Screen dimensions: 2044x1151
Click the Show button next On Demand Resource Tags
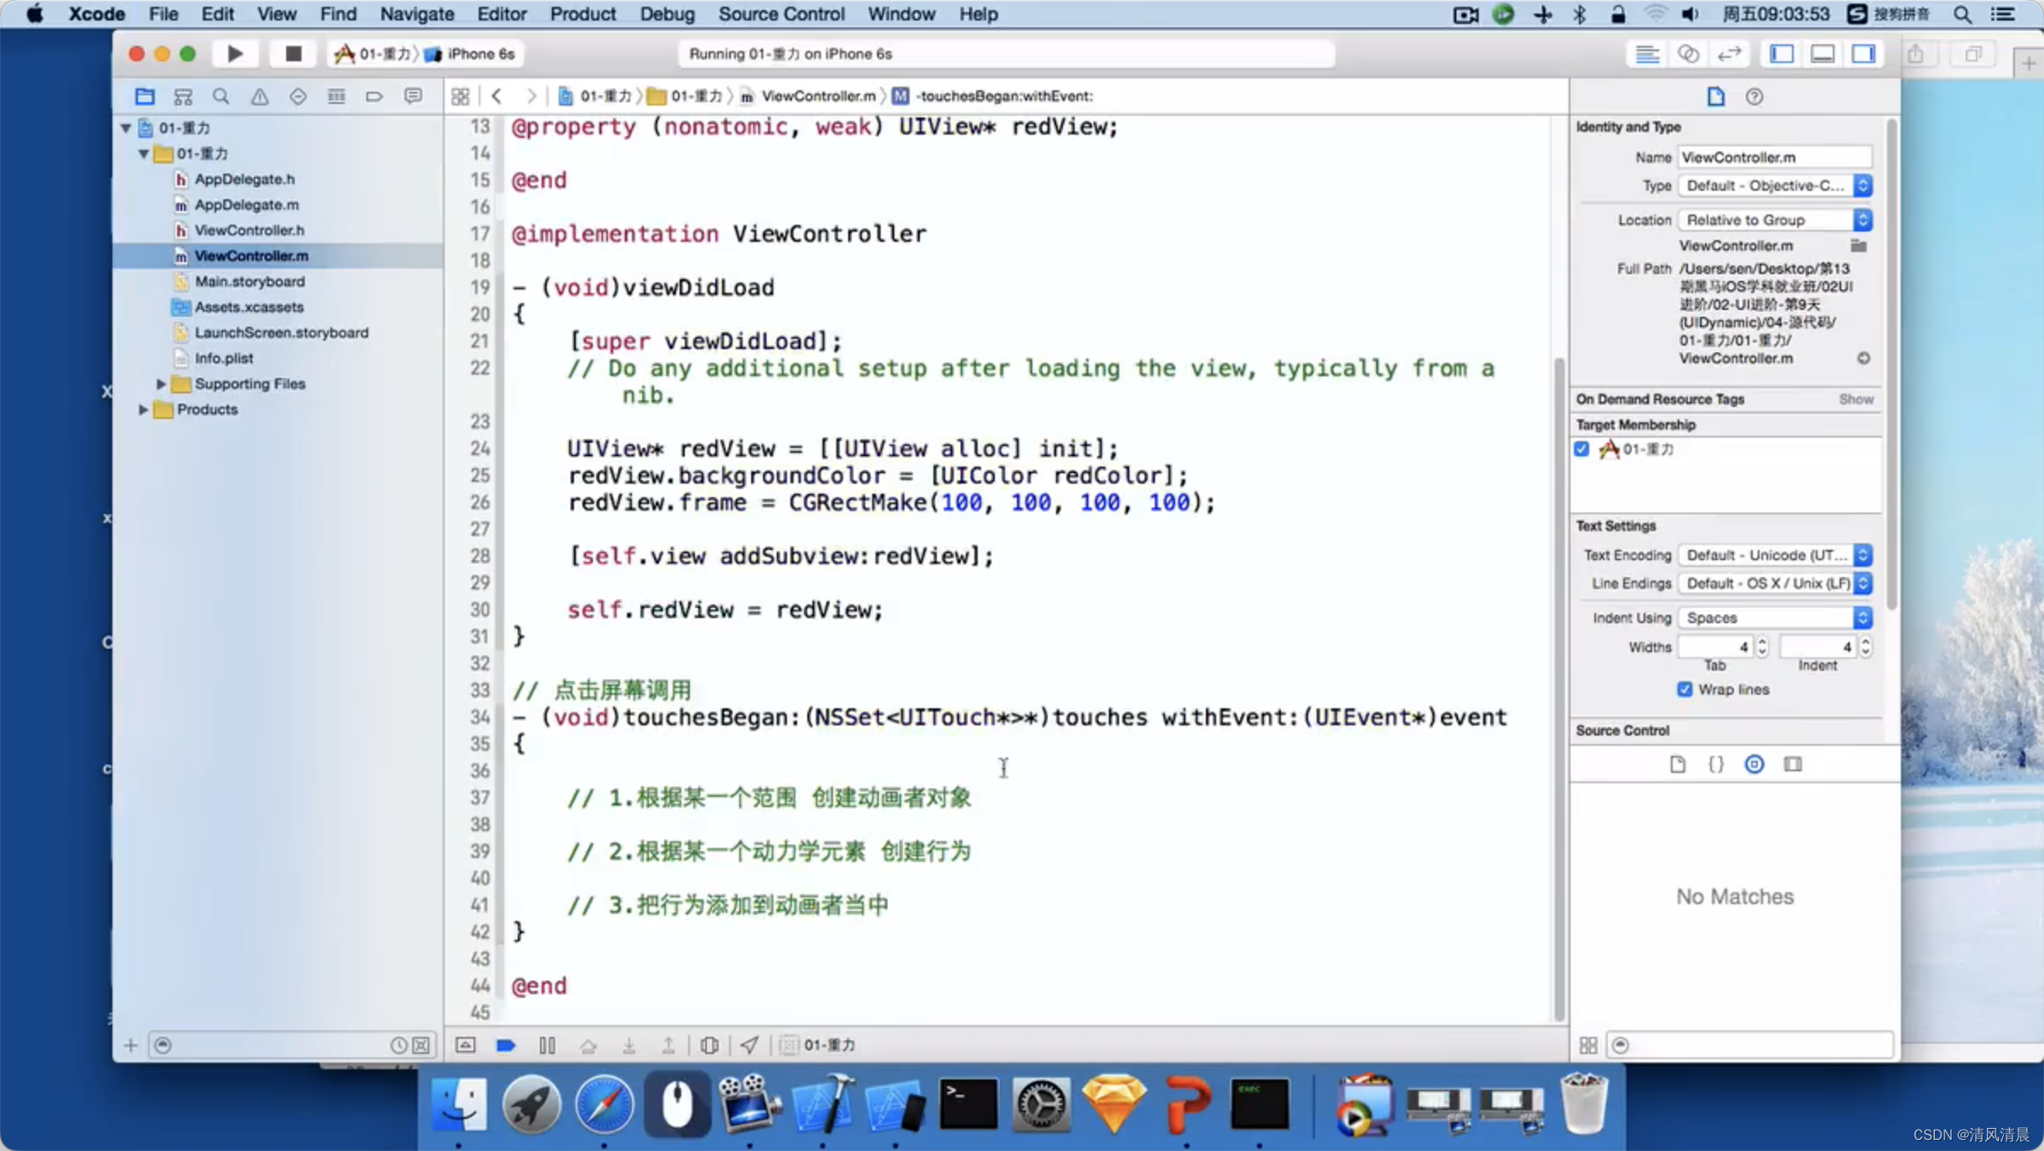(1856, 398)
